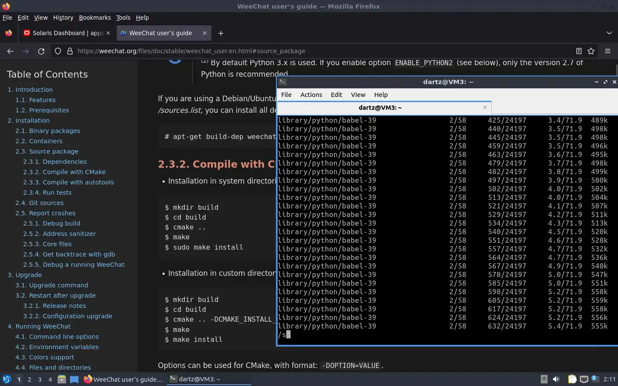Show site security padlock info
The image size is (618, 386).
[x=70, y=51]
